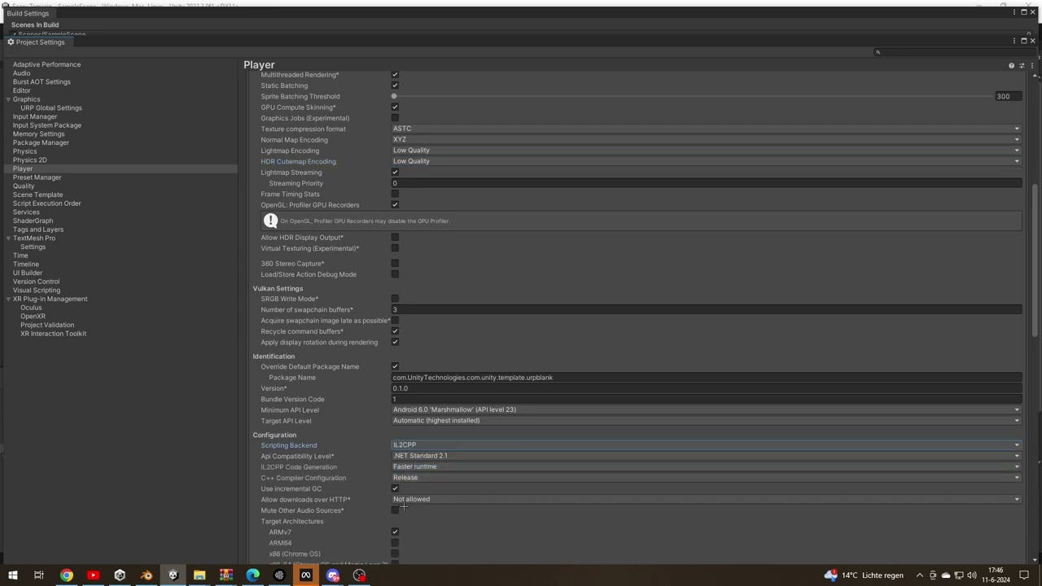Open the Player presets slider icon
Image resolution: width=1042 pixels, height=586 pixels.
point(1022,65)
